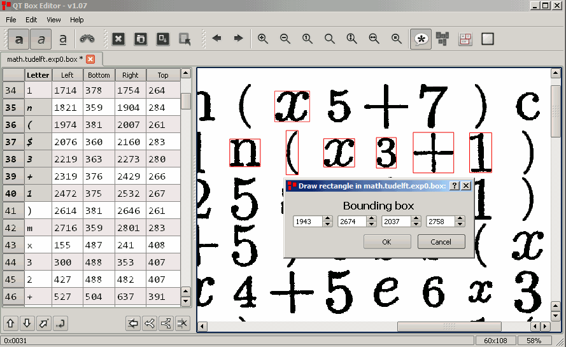Click the 2758 bounding box field
This screenshot has height=347, width=566.
[441, 222]
